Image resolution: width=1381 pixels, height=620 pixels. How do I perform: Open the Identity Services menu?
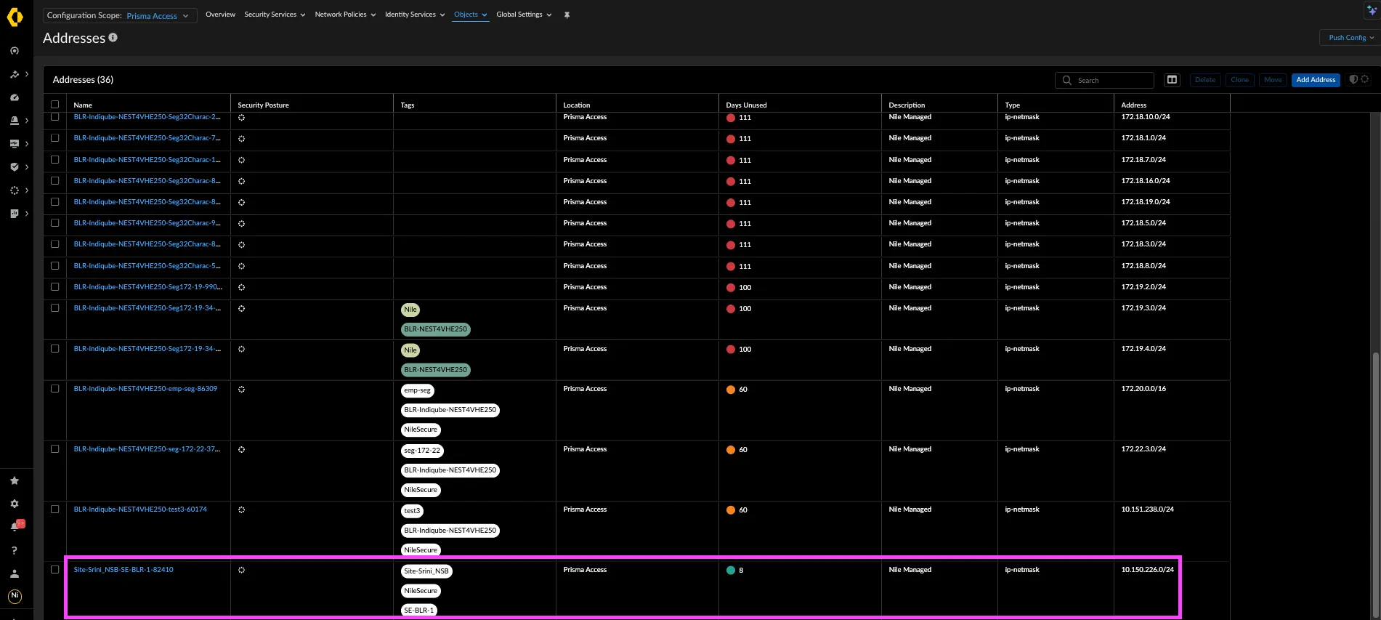coord(415,15)
